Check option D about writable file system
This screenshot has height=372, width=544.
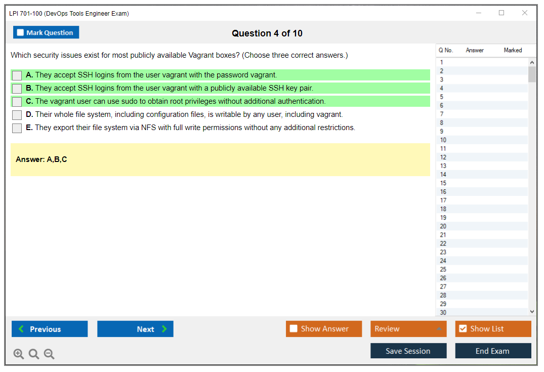[x=17, y=115]
